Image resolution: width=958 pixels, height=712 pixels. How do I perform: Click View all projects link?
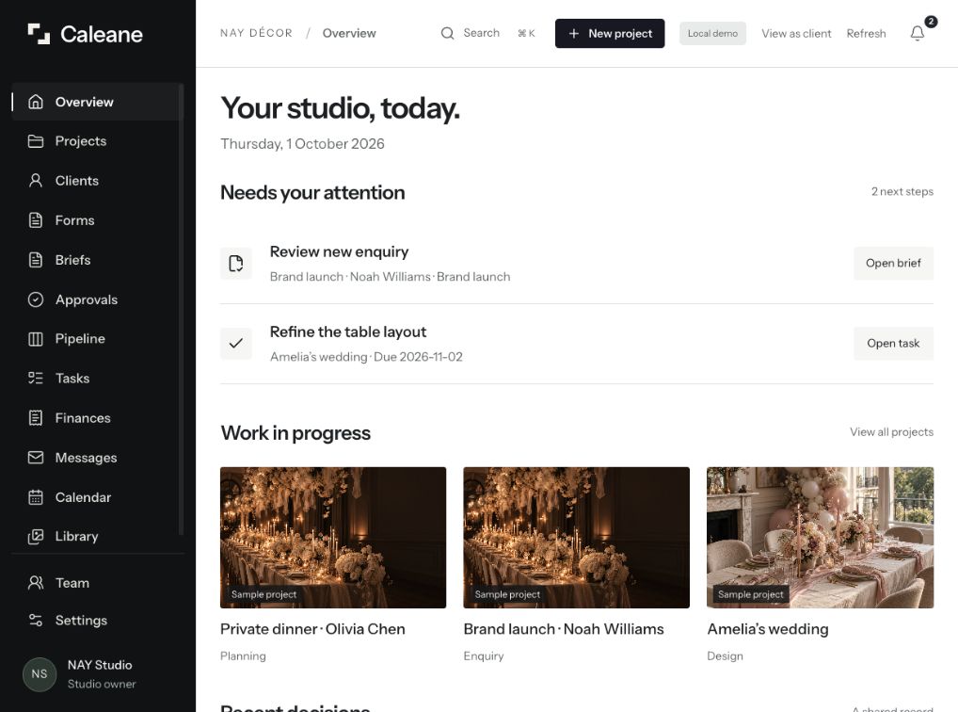(891, 432)
